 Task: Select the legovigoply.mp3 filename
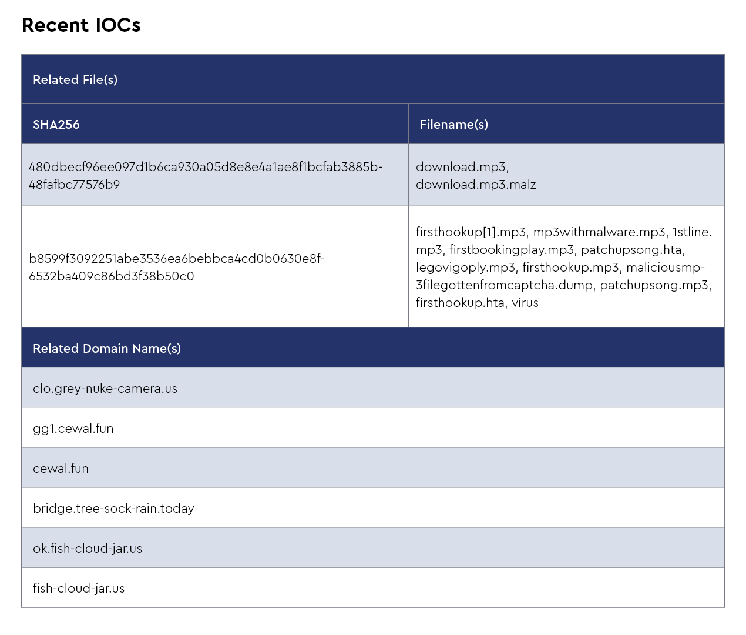[465, 268]
